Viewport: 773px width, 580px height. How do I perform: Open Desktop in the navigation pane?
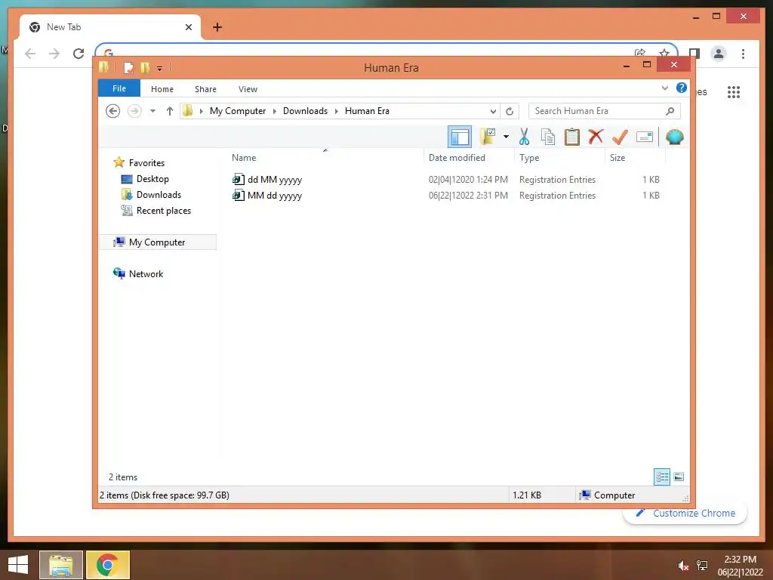pyautogui.click(x=145, y=178)
